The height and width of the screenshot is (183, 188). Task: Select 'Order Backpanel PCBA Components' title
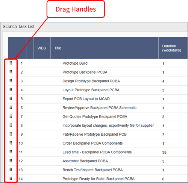(x=92, y=143)
